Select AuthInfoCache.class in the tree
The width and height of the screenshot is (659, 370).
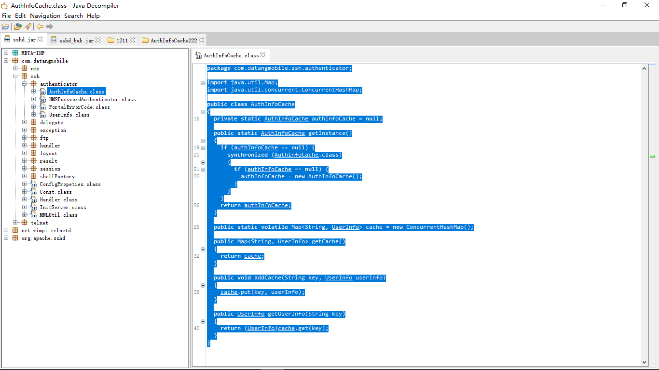[x=76, y=92]
